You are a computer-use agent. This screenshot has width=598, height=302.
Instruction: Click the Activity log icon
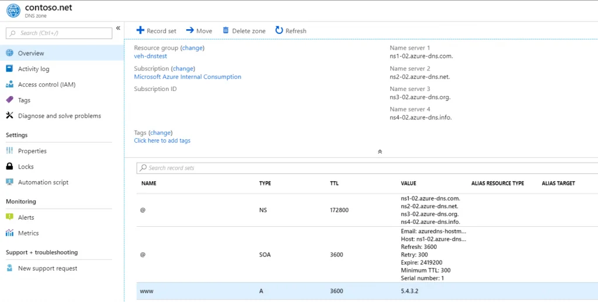click(9, 69)
